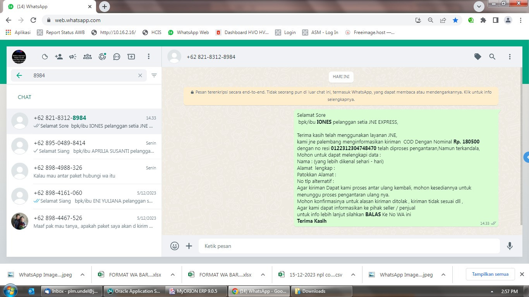
Task: Click the install app icon in address bar
Action: pos(418,20)
